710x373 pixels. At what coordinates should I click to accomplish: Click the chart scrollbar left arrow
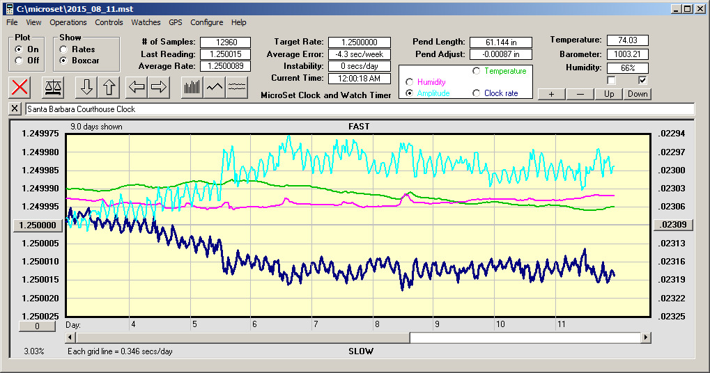(70, 338)
